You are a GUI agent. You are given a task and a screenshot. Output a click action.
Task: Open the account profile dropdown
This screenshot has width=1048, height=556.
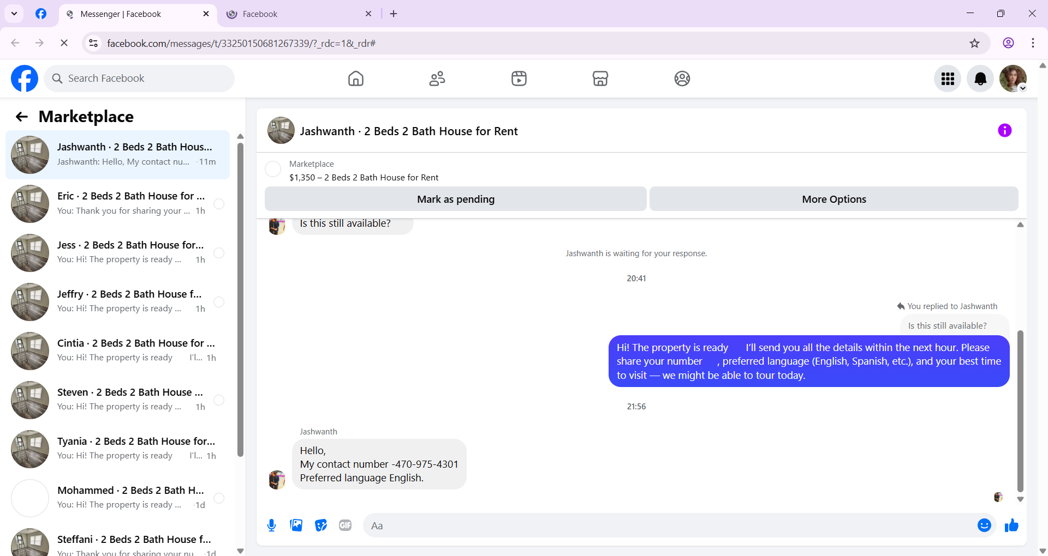(x=1013, y=78)
